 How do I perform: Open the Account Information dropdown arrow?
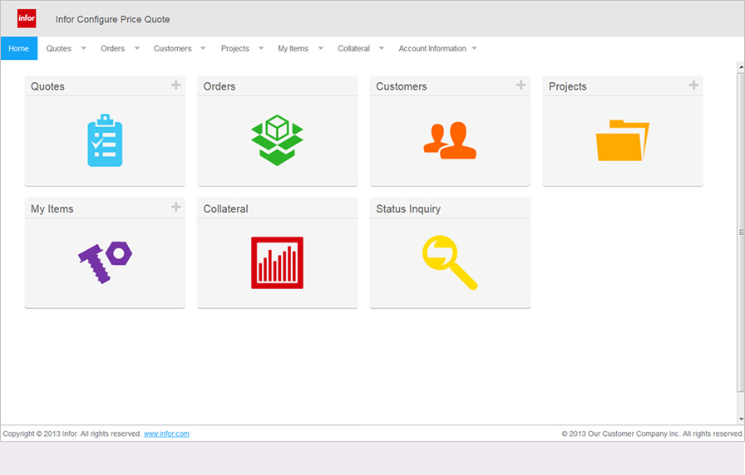tap(475, 48)
